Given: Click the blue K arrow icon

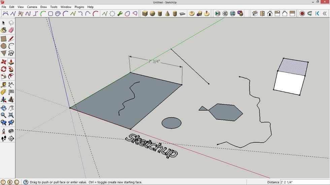Looking at the screenshot, I should pyautogui.click(x=317, y=14).
